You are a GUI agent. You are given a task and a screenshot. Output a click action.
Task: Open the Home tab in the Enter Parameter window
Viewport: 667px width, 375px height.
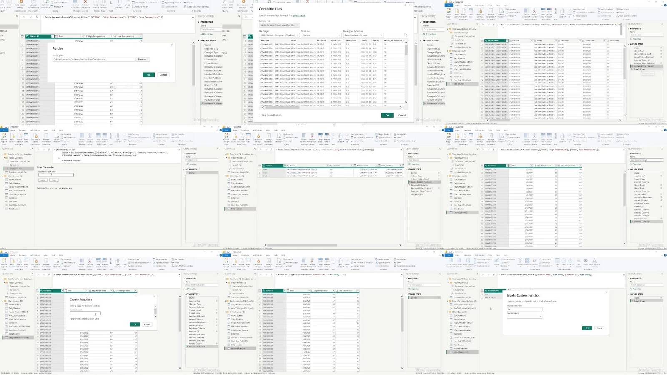tap(13, 130)
